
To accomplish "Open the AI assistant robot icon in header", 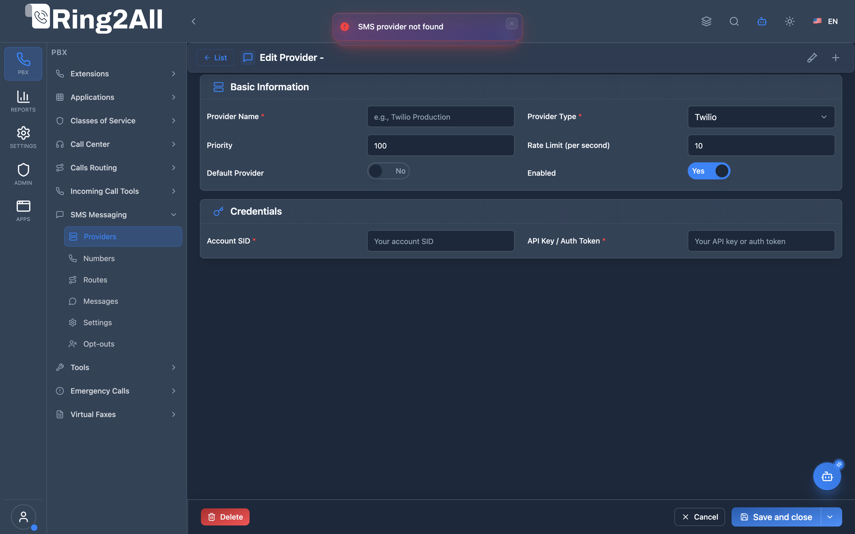I will pyautogui.click(x=762, y=22).
